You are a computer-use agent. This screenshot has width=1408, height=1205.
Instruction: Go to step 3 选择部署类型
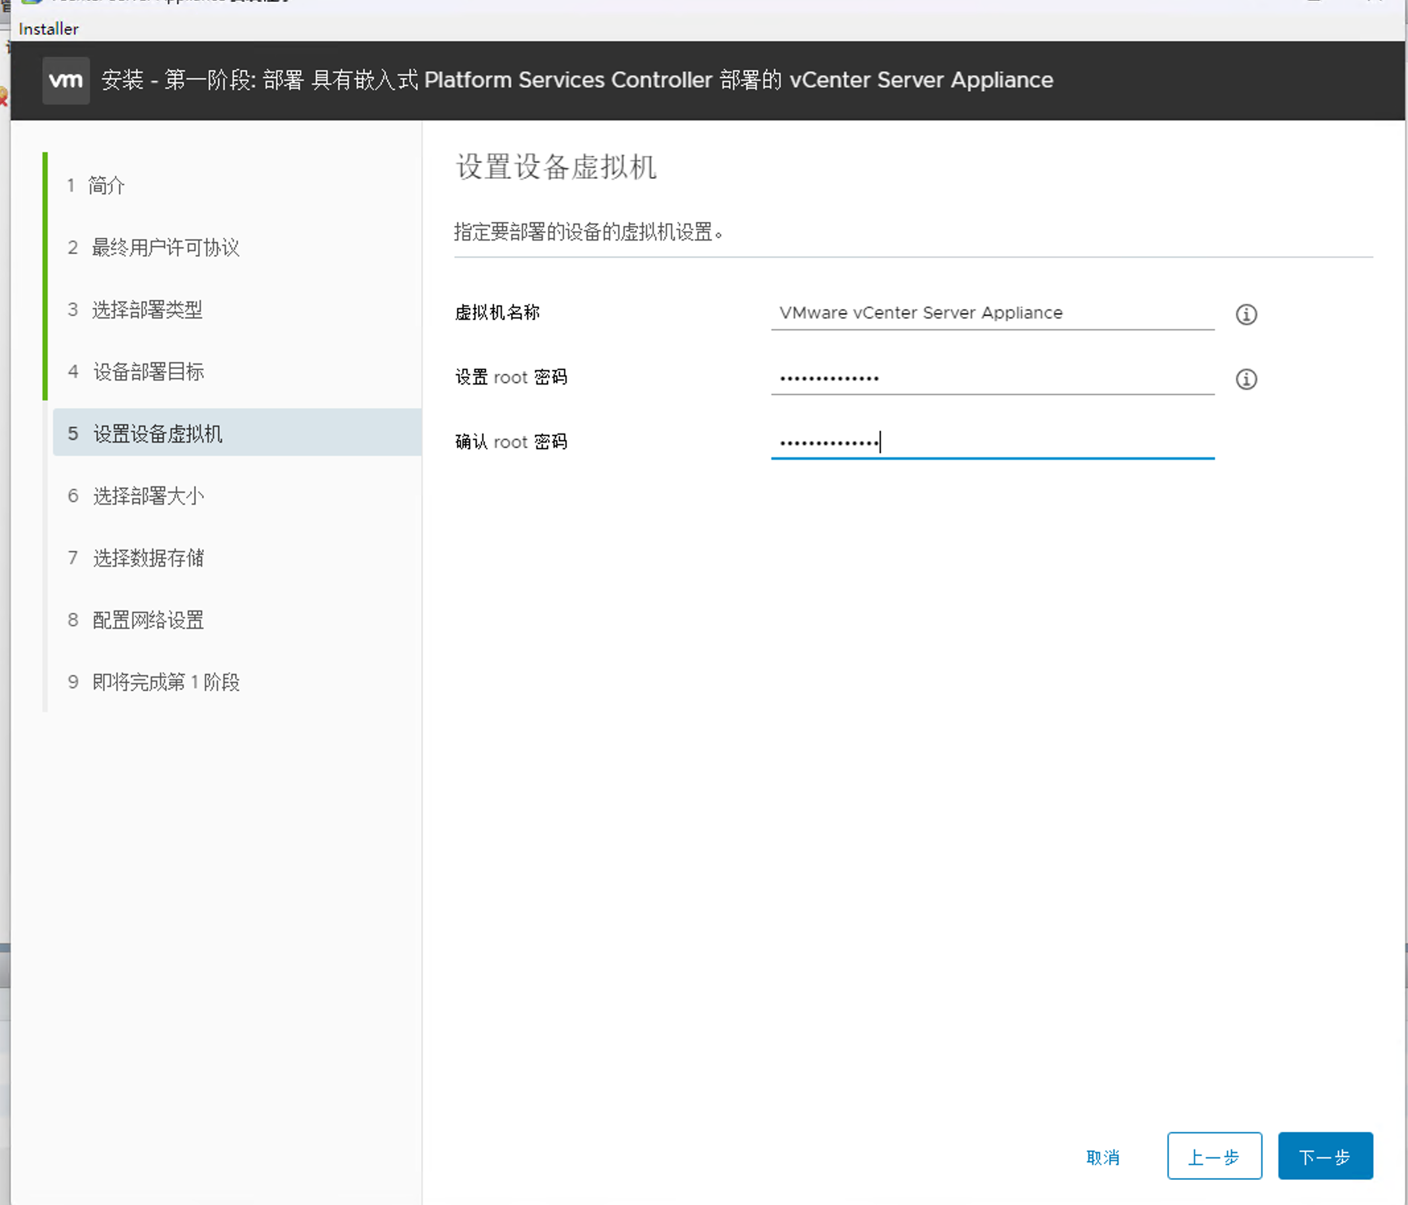135,309
